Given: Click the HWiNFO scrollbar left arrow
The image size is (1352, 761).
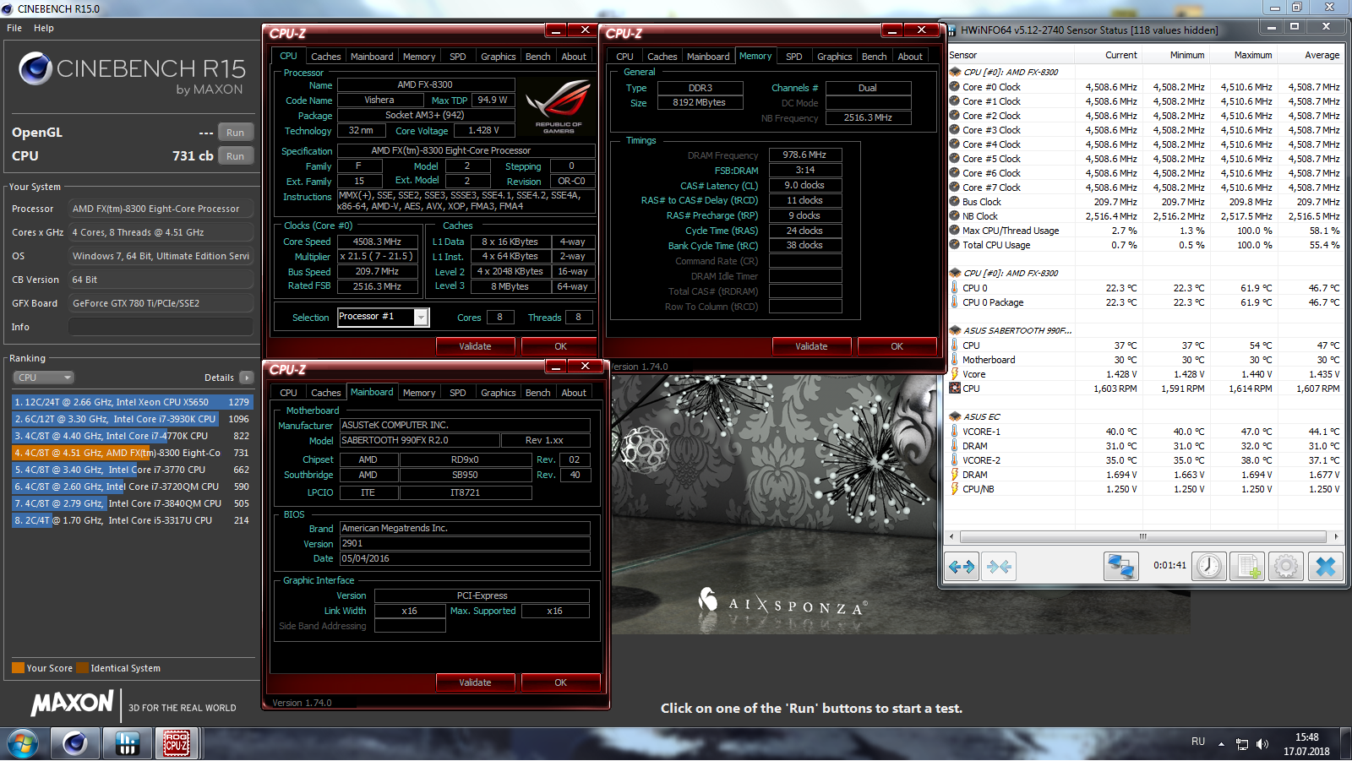Looking at the screenshot, I should pos(952,536).
